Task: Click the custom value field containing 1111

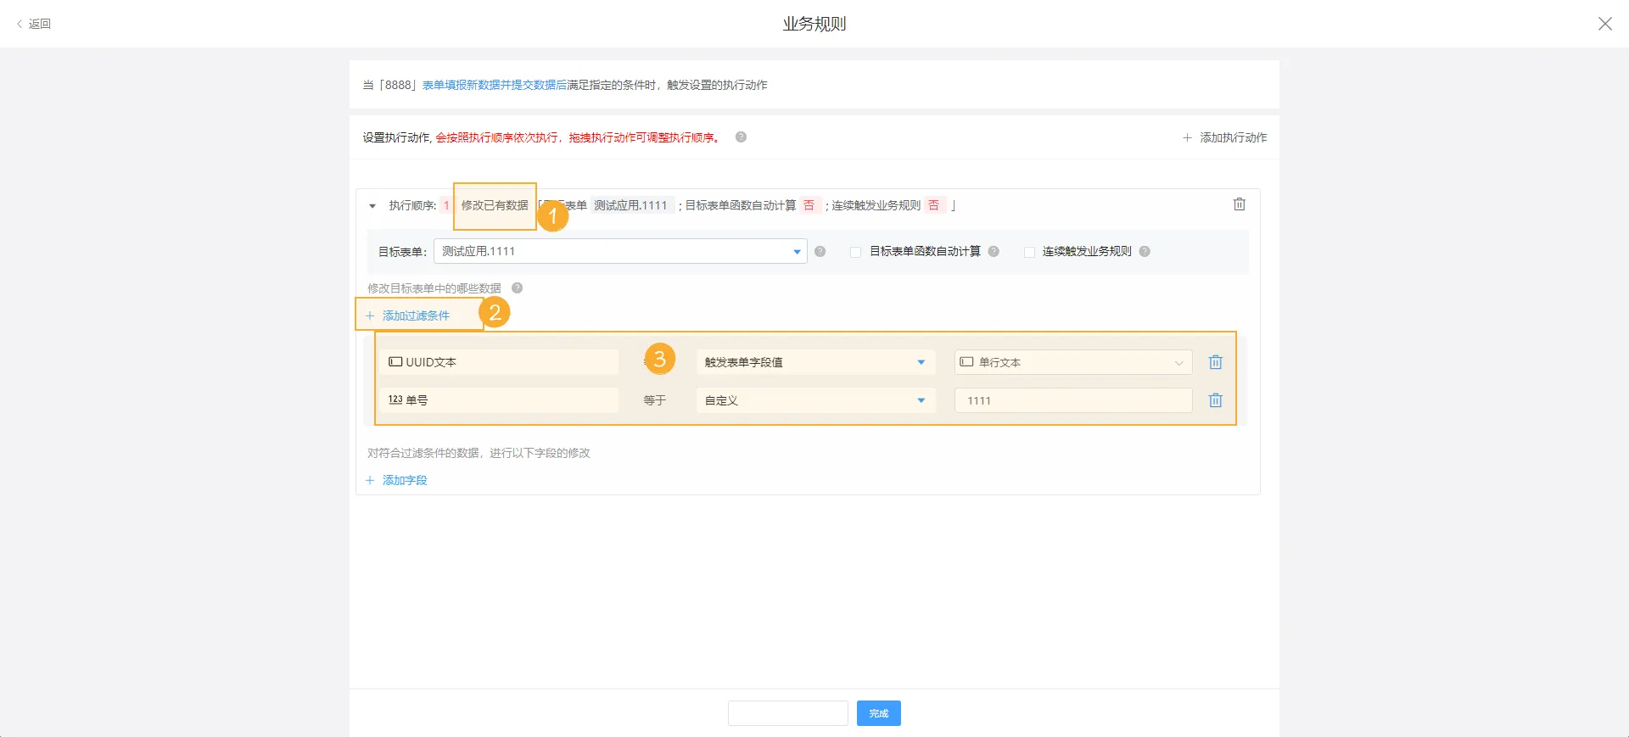Action: tap(1072, 400)
